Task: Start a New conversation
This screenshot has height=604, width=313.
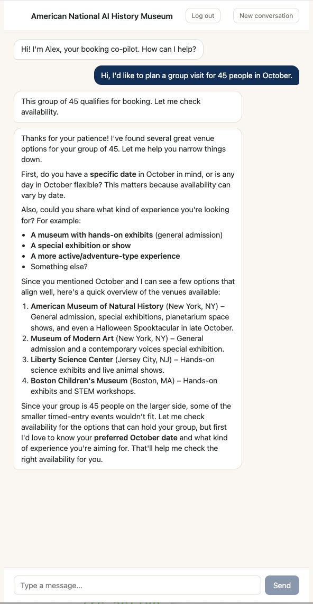Action: [x=266, y=16]
